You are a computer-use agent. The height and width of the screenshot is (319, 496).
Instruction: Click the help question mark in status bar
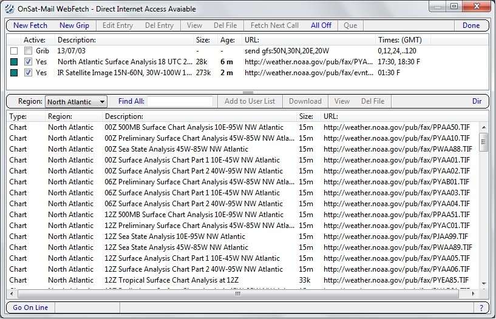481,307
